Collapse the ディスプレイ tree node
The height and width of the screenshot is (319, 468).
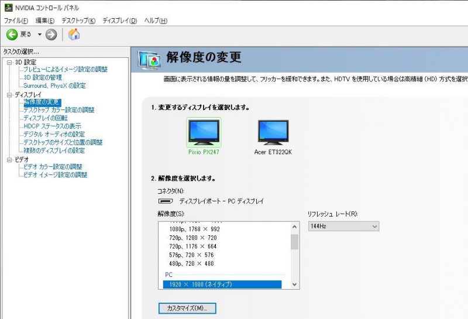[x=9, y=95]
